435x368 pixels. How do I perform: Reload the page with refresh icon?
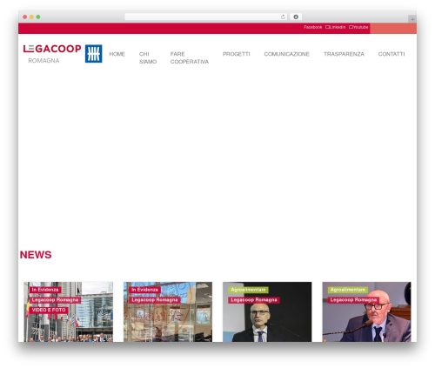(x=283, y=17)
